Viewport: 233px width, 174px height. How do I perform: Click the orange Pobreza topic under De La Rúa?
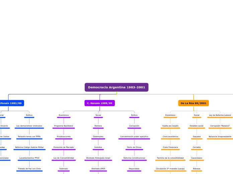point(197,169)
